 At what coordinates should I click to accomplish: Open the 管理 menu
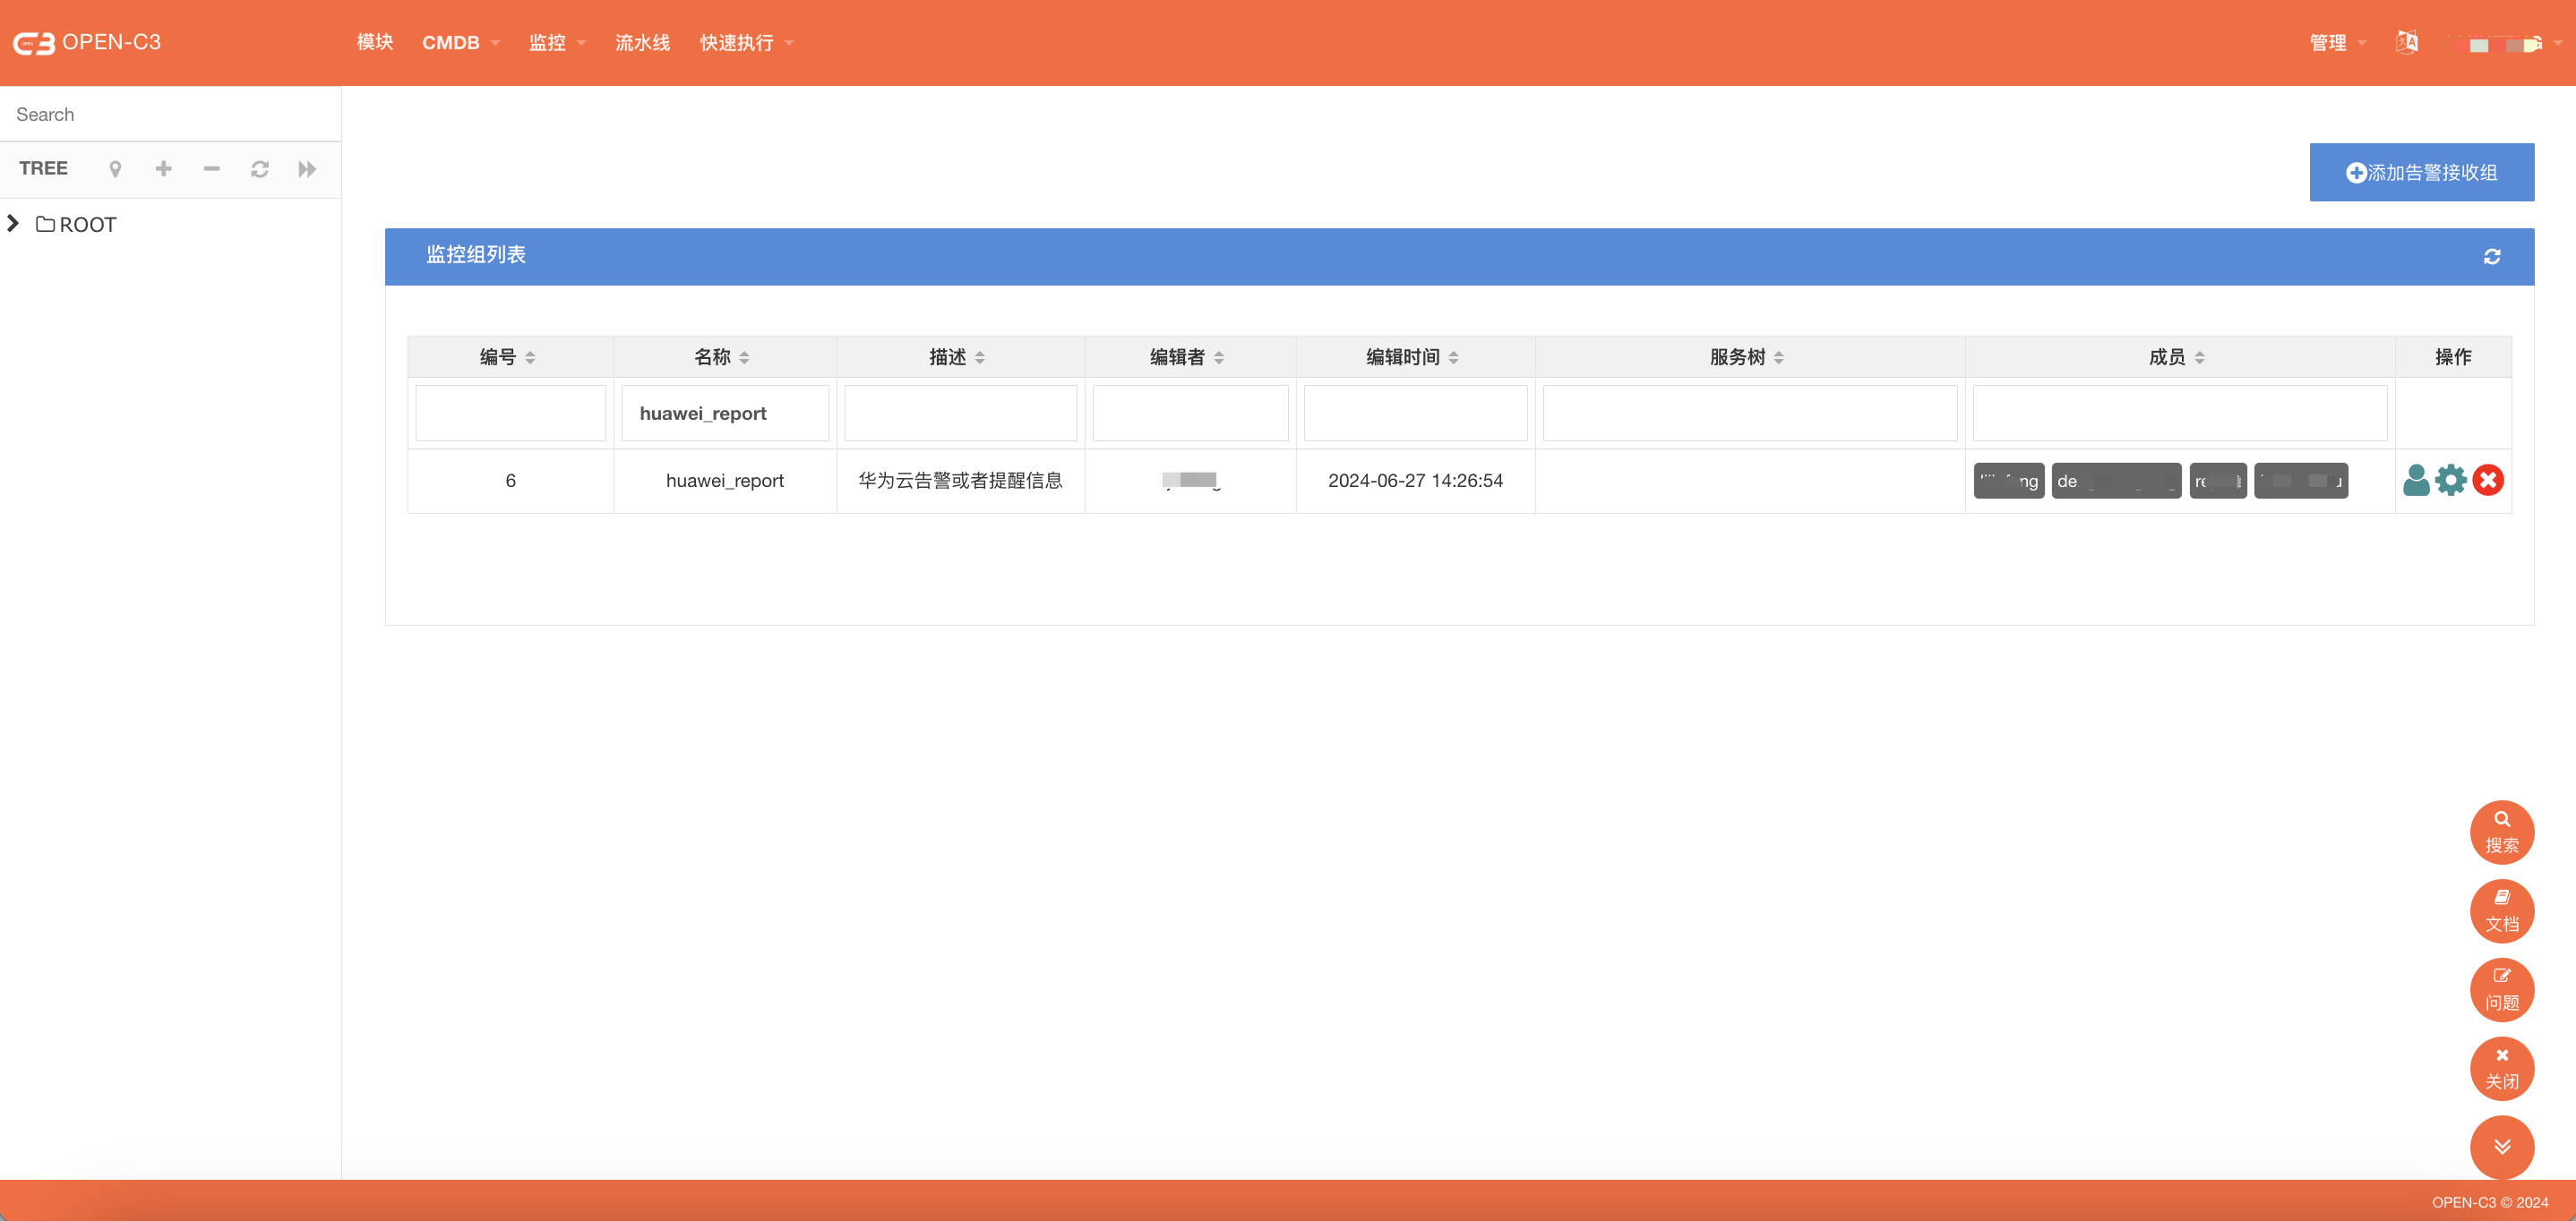coord(2337,42)
